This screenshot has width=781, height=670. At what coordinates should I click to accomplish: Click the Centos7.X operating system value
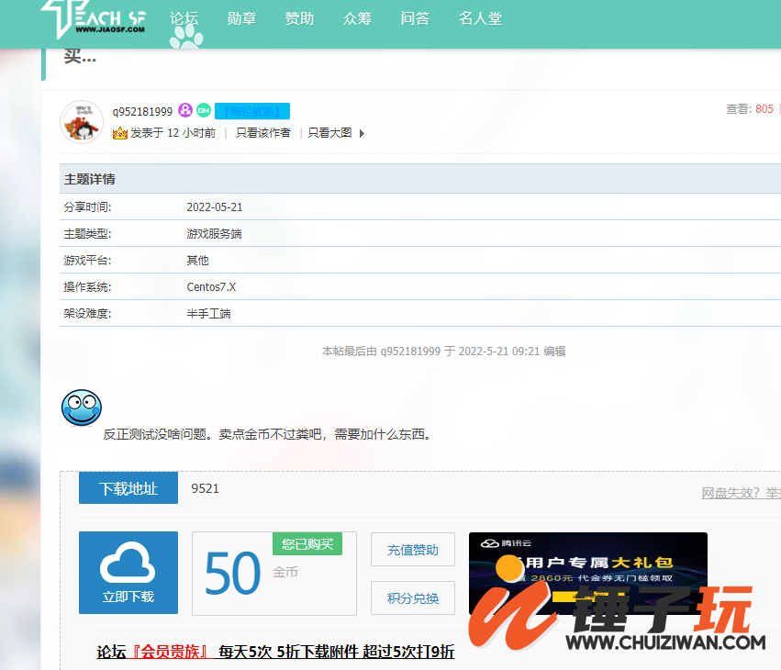pyautogui.click(x=211, y=287)
